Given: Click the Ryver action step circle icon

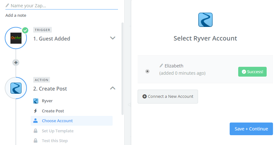Looking at the screenshot, I should 16,88.
